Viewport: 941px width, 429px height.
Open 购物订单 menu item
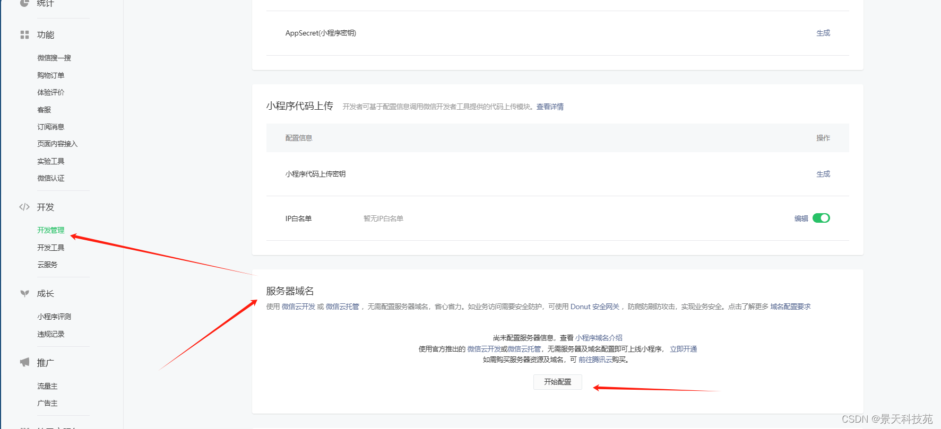coord(51,75)
